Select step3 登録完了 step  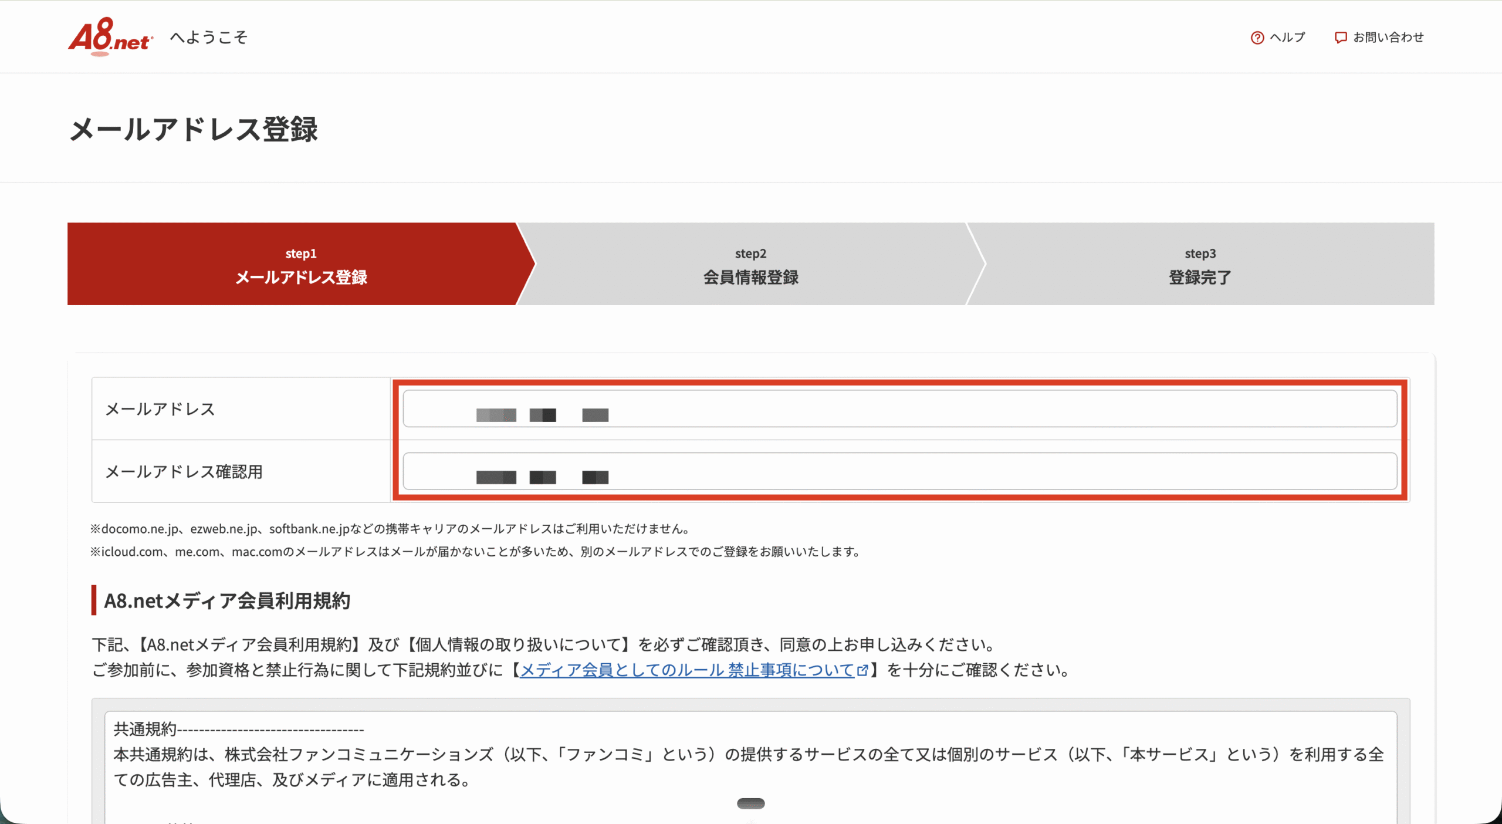pyautogui.click(x=1200, y=264)
